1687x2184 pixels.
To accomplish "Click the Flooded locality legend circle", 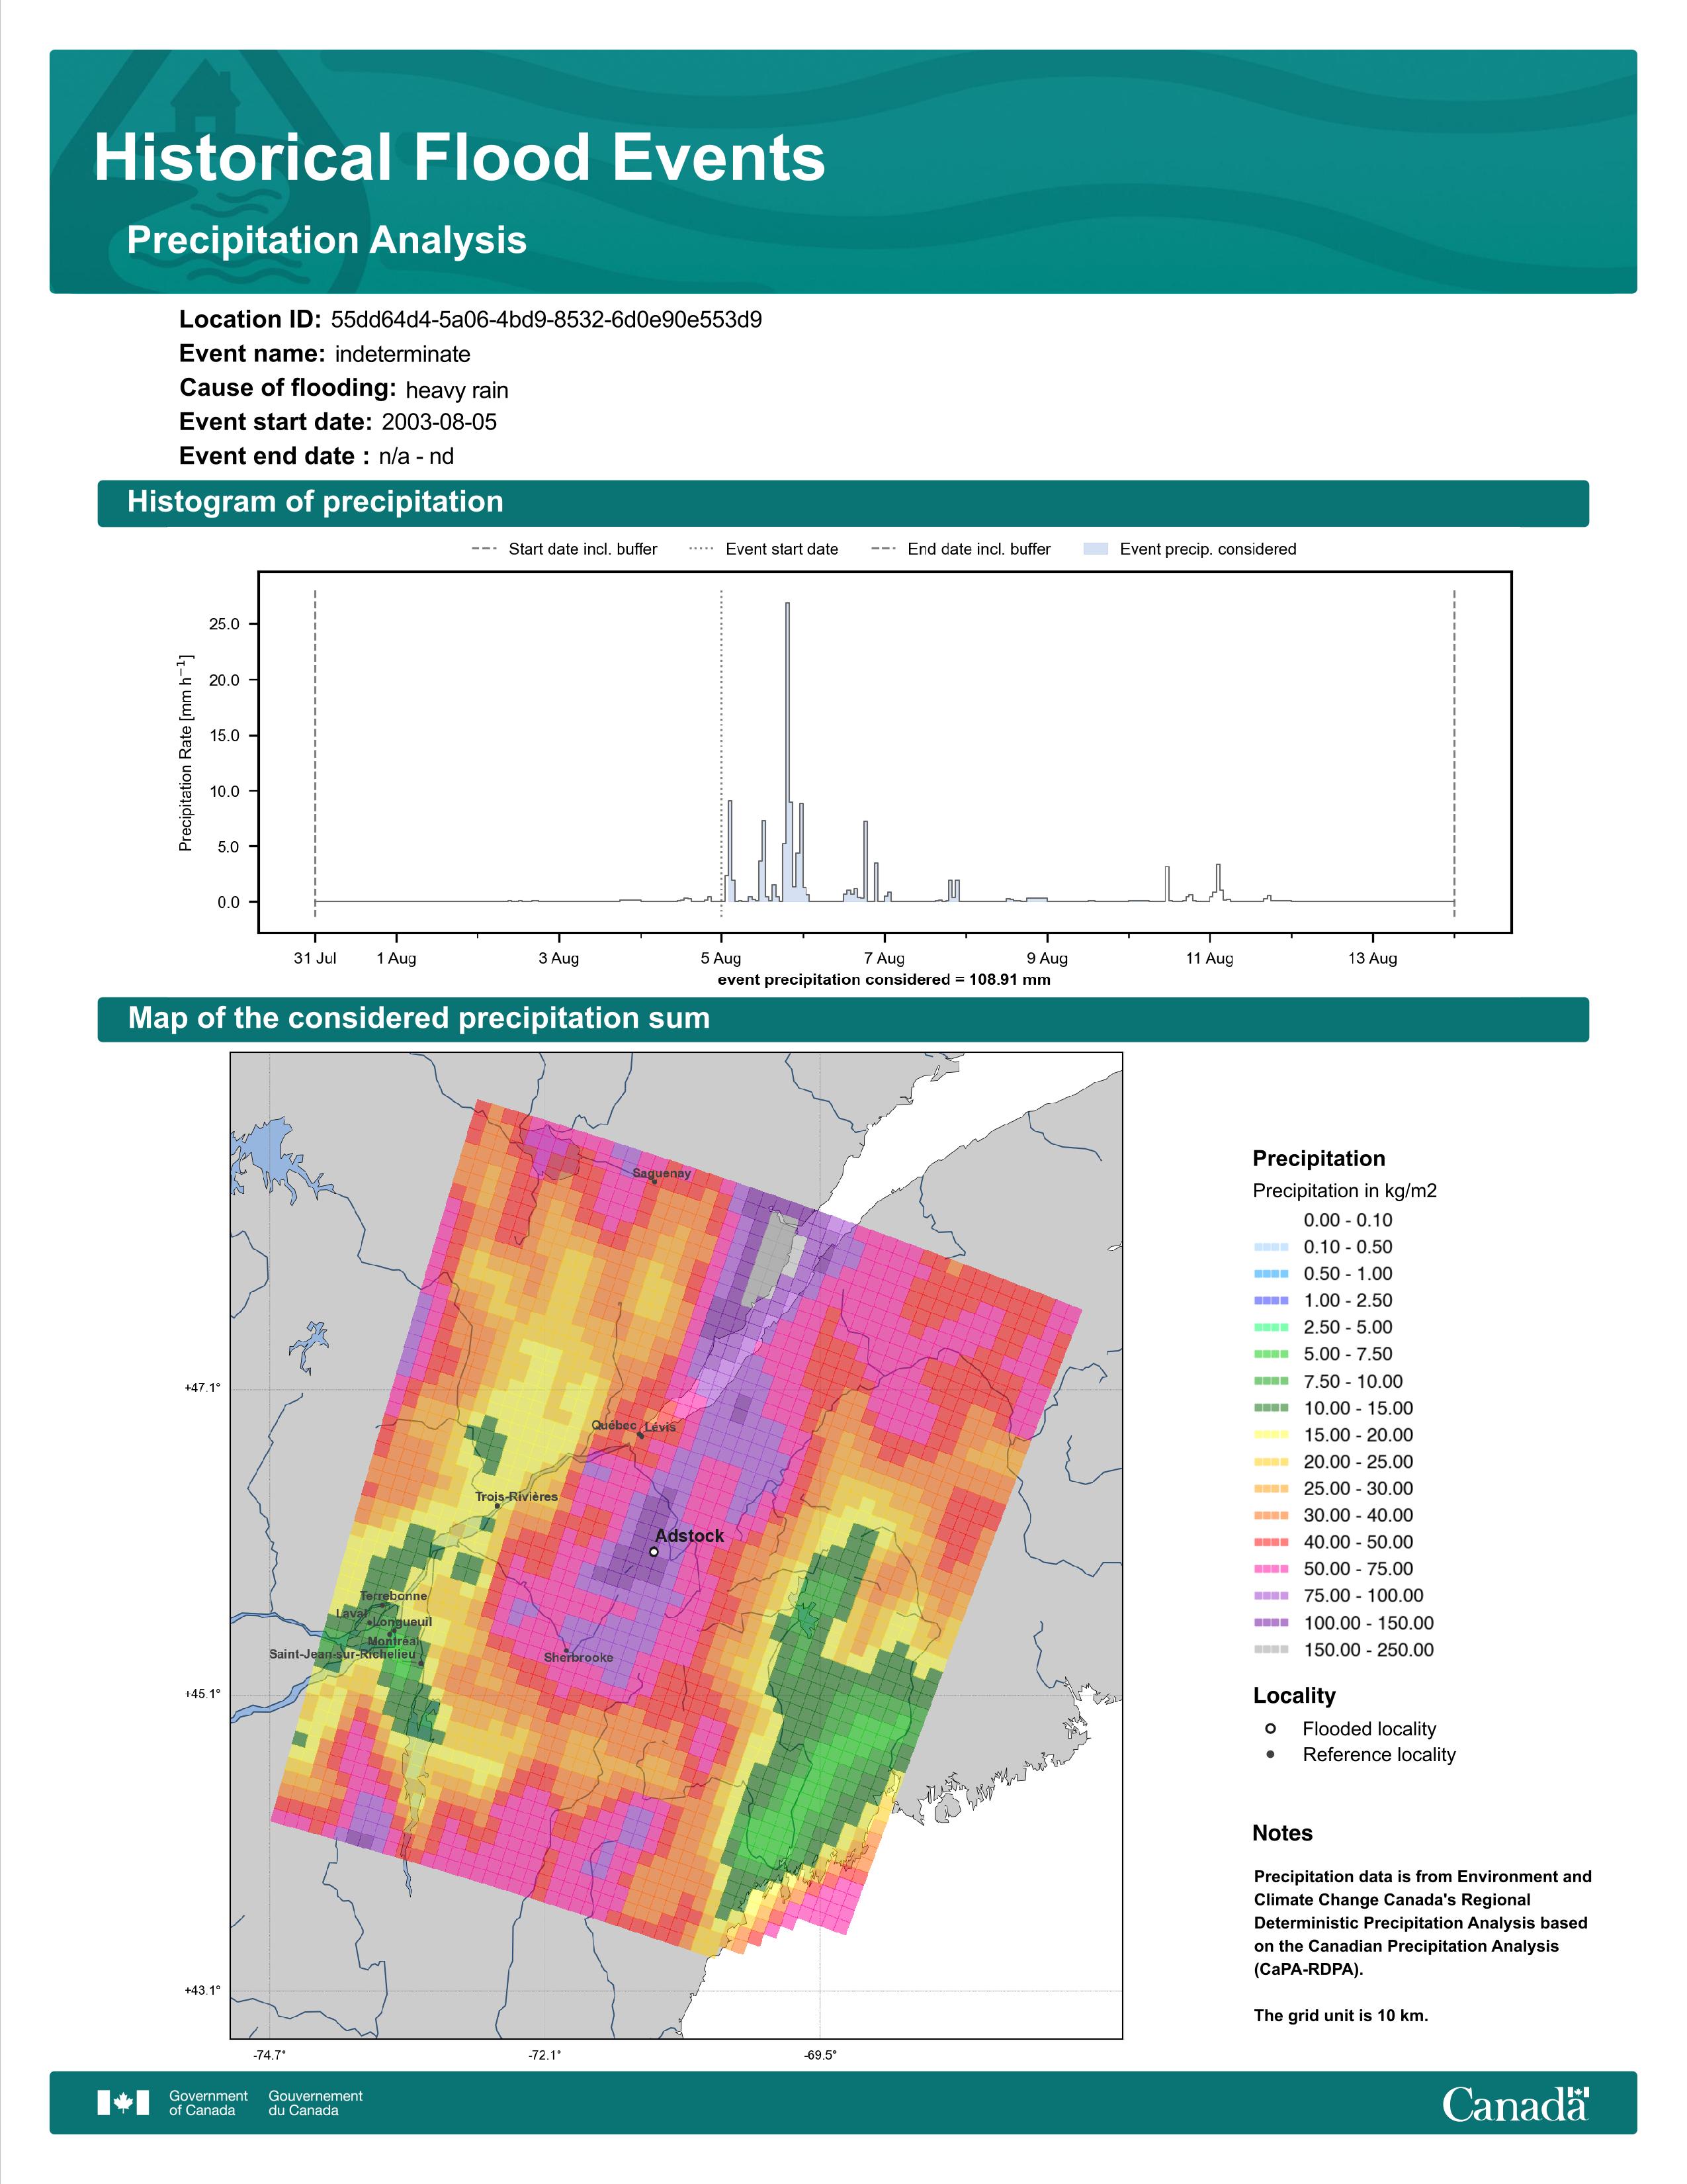I will (1270, 1729).
